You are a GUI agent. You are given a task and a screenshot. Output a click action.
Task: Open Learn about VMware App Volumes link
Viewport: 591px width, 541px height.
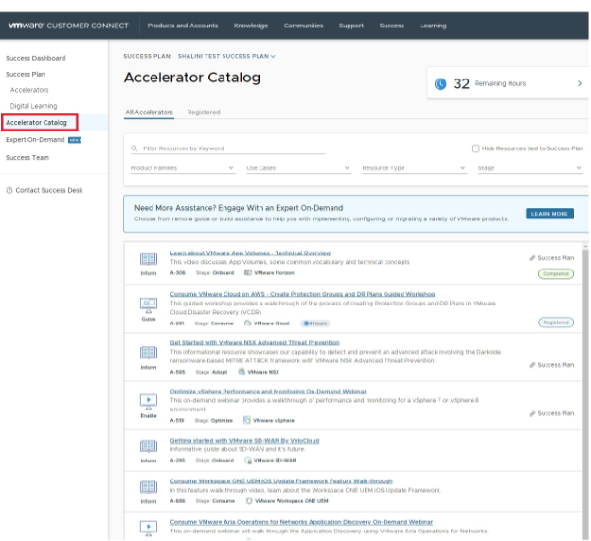[250, 253]
